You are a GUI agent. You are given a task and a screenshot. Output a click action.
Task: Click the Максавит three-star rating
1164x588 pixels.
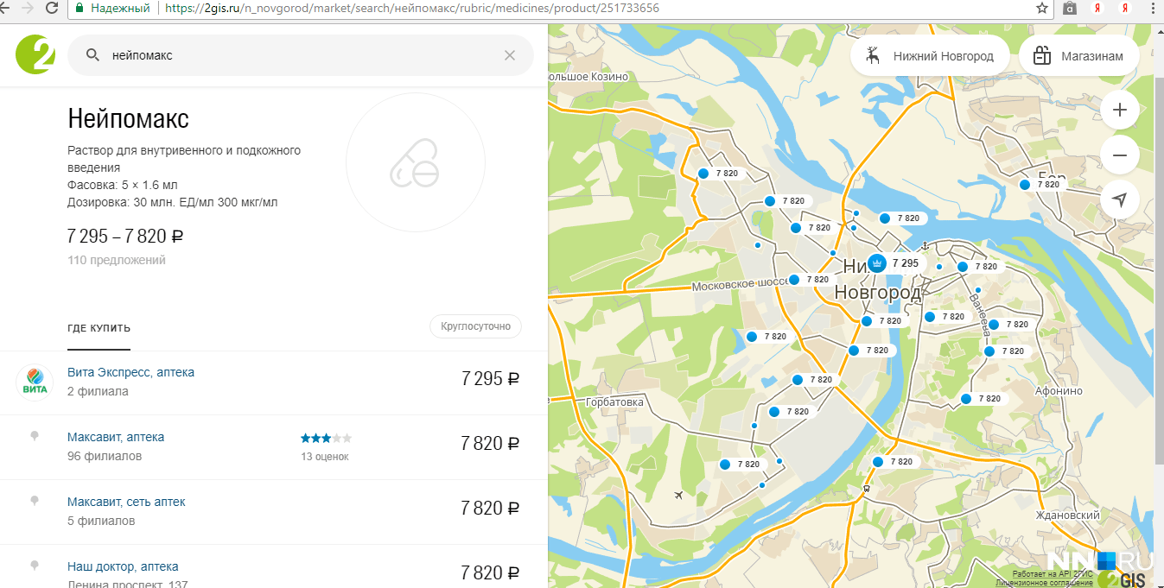[x=326, y=438]
